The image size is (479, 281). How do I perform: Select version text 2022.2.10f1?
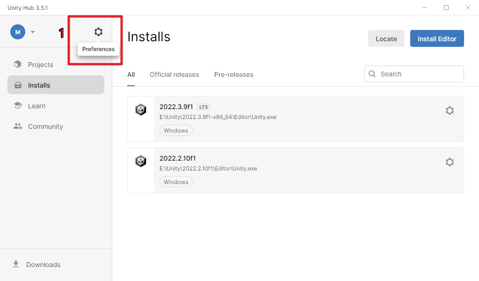177,158
